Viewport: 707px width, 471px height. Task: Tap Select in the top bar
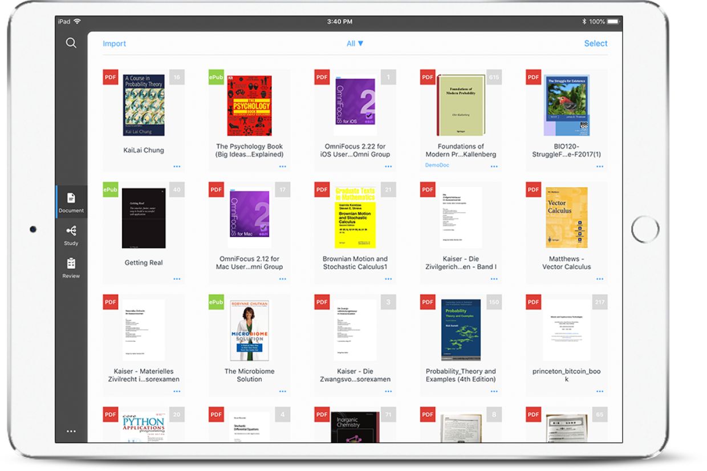[x=596, y=43]
